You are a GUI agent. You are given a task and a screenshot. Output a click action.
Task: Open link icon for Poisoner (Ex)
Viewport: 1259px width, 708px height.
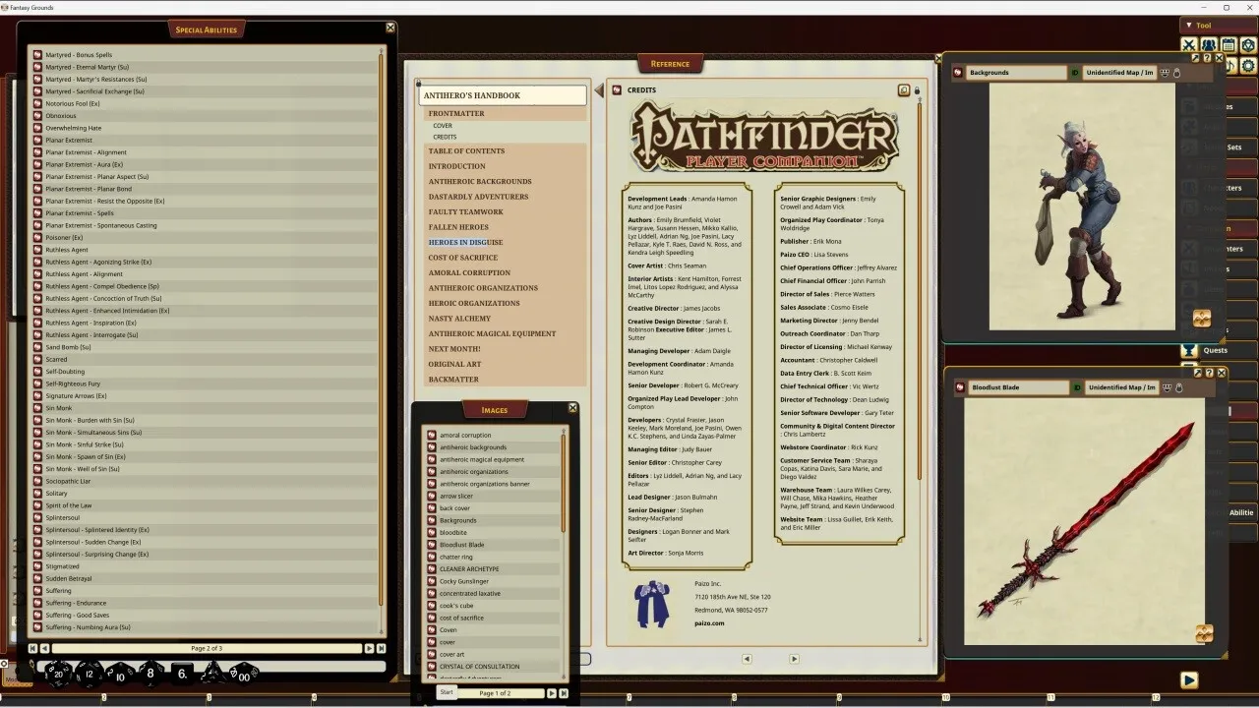(37, 237)
